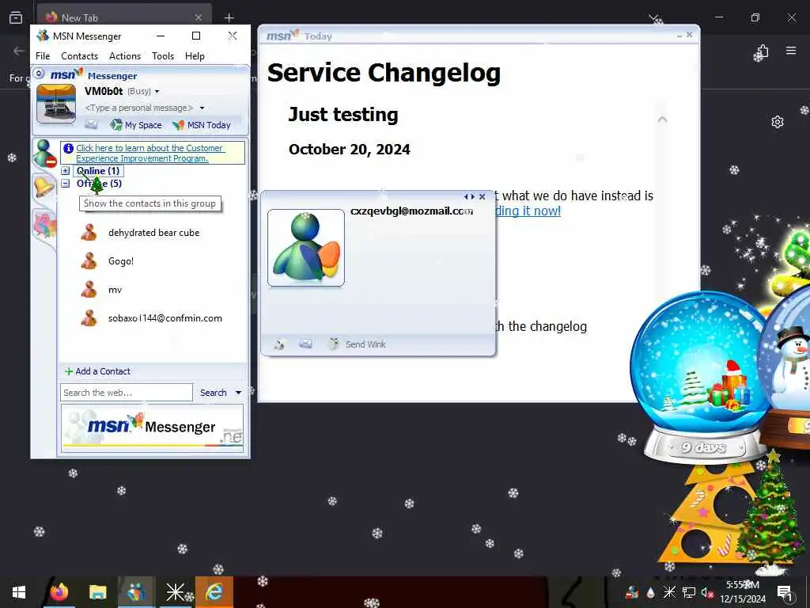
Task: Open the Firefox hamburger menu
Action: coord(791,51)
